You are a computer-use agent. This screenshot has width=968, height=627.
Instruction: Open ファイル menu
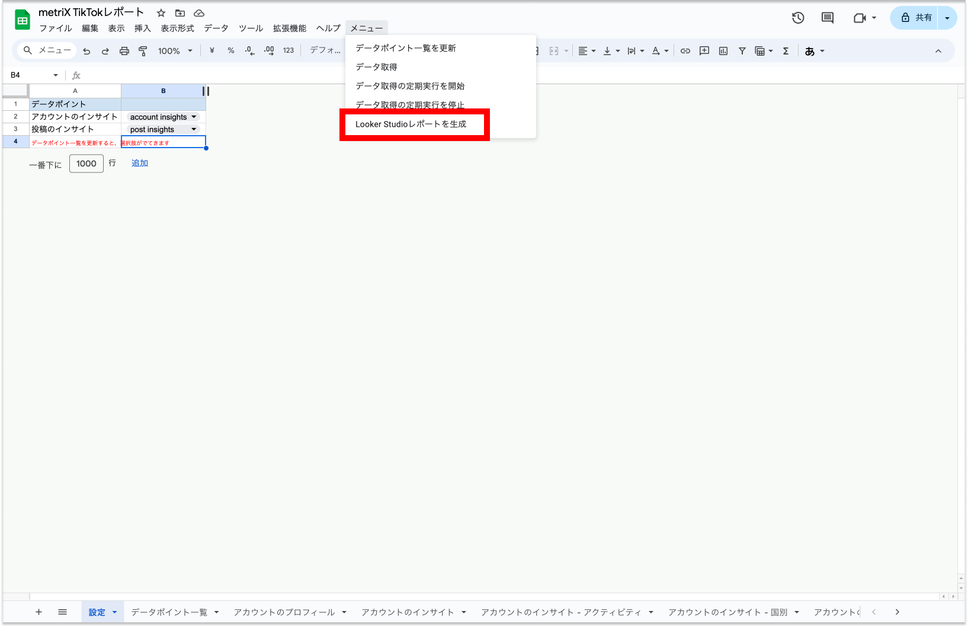56,28
